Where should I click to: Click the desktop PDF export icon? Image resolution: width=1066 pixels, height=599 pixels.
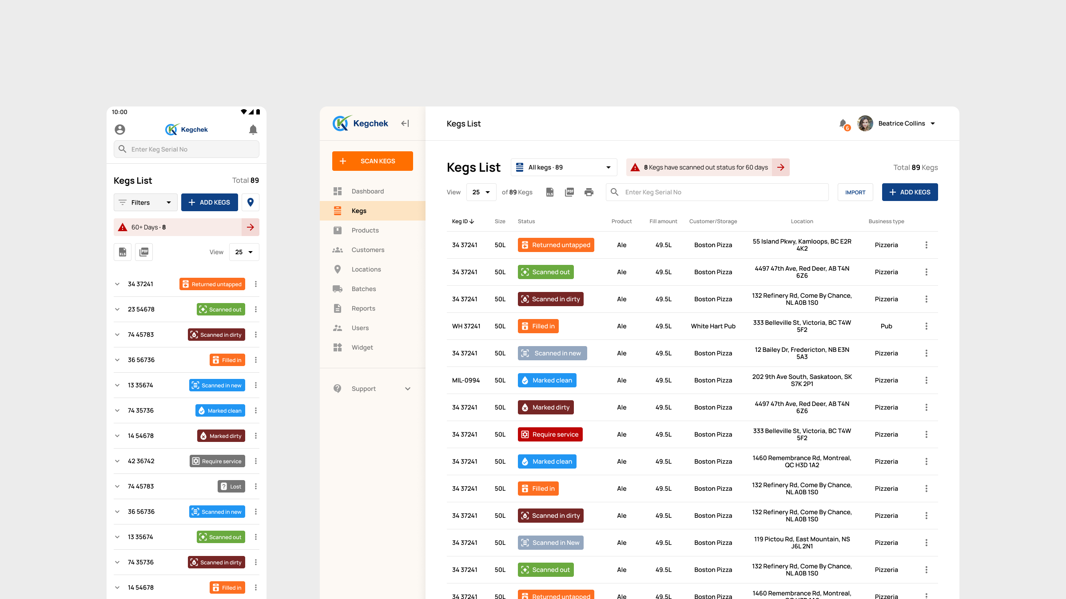coord(569,192)
